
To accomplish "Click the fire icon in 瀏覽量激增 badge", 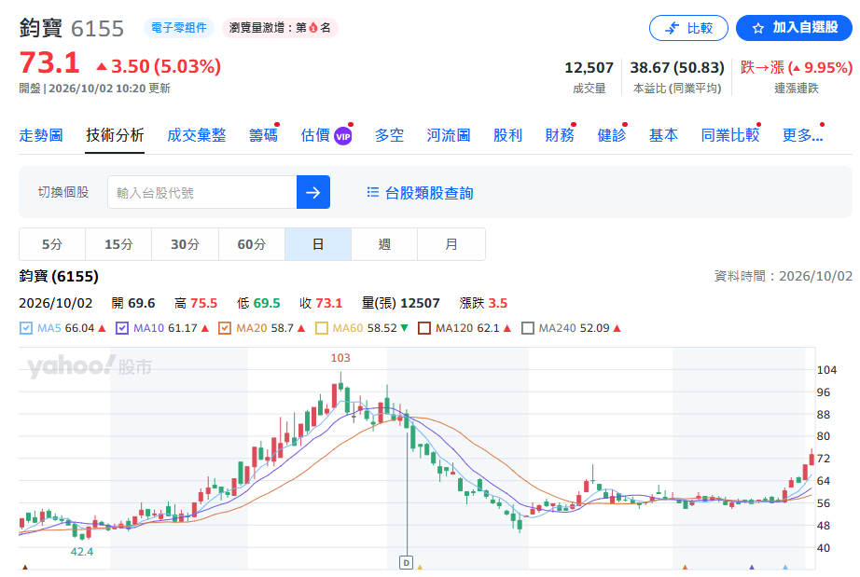I will click(x=313, y=27).
